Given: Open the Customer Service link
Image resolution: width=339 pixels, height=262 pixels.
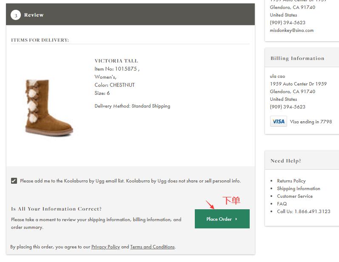Looking at the screenshot, I should pyautogui.click(x=294, y=196).
